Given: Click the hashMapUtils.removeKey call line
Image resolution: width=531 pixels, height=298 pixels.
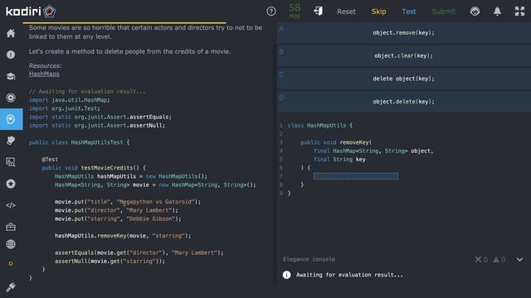Looking at the screenshot, I should click(x=123, y=235).
